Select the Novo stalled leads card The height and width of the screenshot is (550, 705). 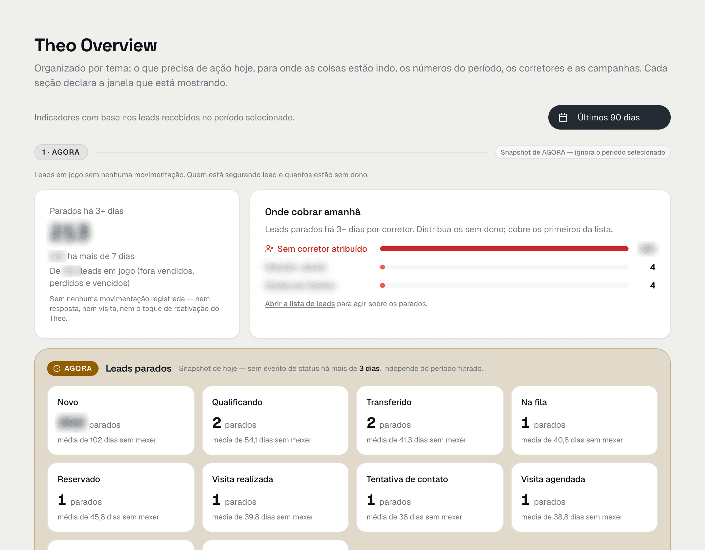(121, 420)
